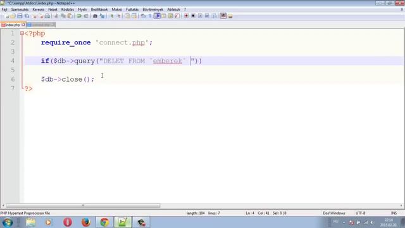Image resolution: width=405 pixels, height=228 pixels.
Task: Open Google Chrome from the taskbar
Action: tap(104, 222)
